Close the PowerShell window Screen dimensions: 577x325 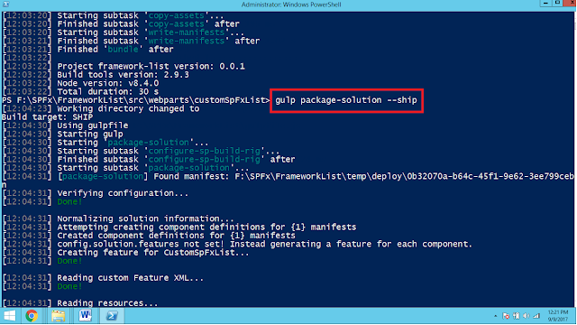(570, 4)
